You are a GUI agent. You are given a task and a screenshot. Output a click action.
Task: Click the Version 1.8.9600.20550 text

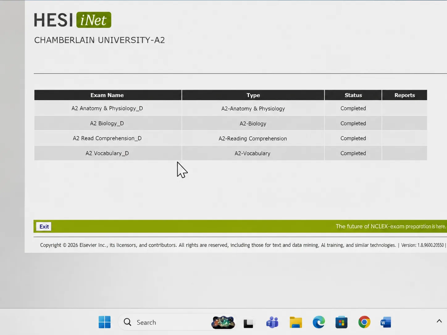pyautogui.click(x=422, y=245)
